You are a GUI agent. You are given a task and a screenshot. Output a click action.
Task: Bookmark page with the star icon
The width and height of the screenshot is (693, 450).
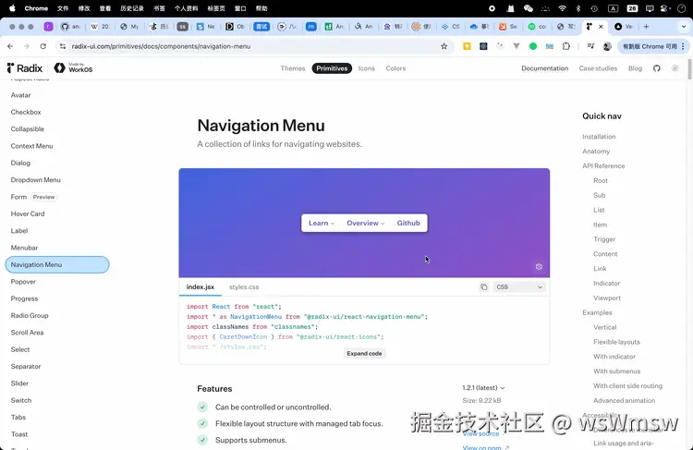pyautogui.click(x=444, y=46)
